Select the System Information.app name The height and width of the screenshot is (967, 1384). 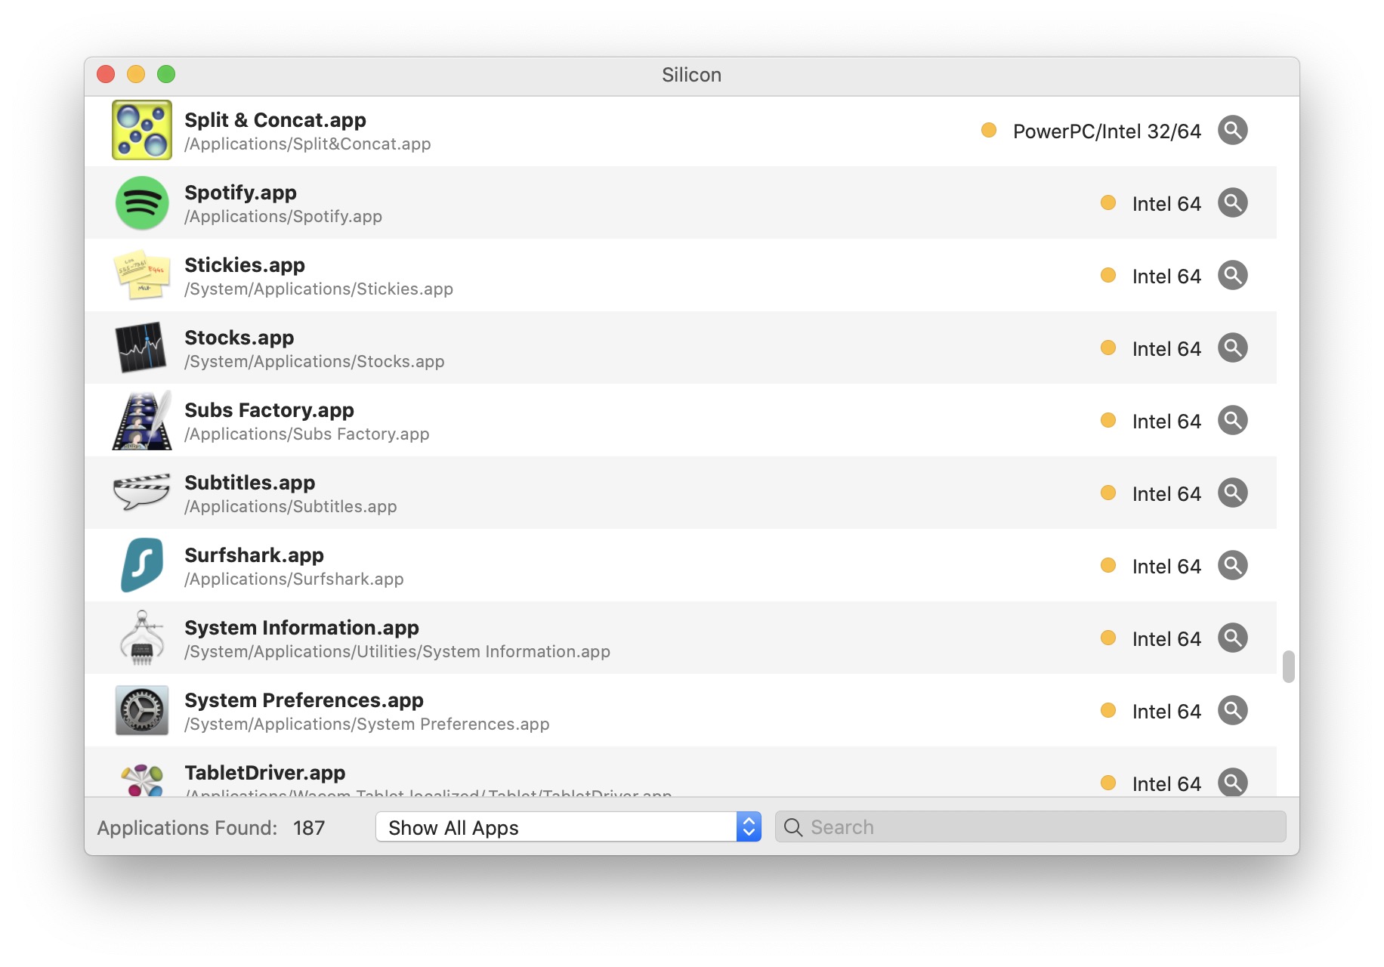301,628
